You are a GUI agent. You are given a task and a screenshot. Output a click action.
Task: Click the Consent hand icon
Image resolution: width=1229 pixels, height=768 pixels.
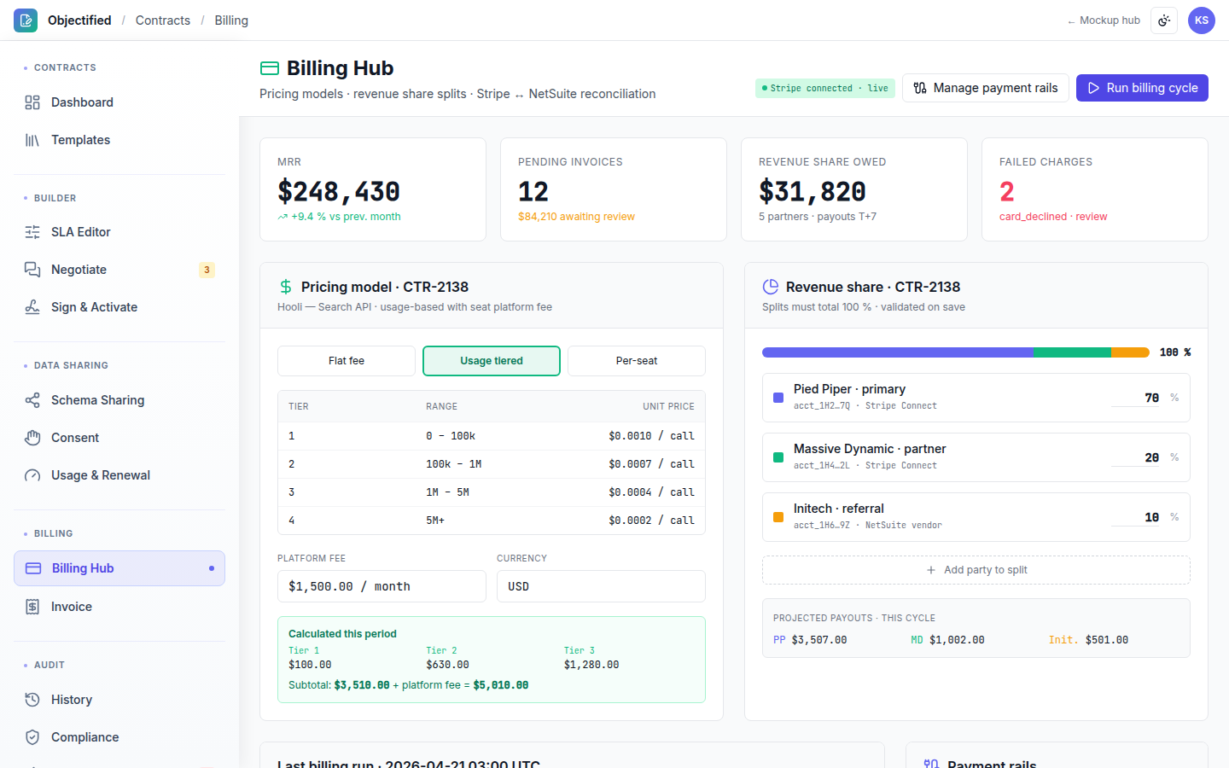tap(32, 438)
